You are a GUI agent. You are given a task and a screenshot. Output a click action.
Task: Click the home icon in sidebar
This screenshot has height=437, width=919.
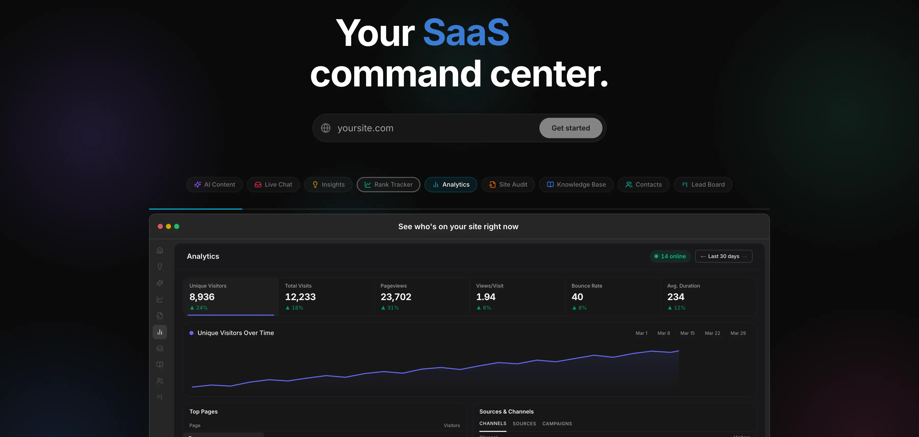[160, 250]
